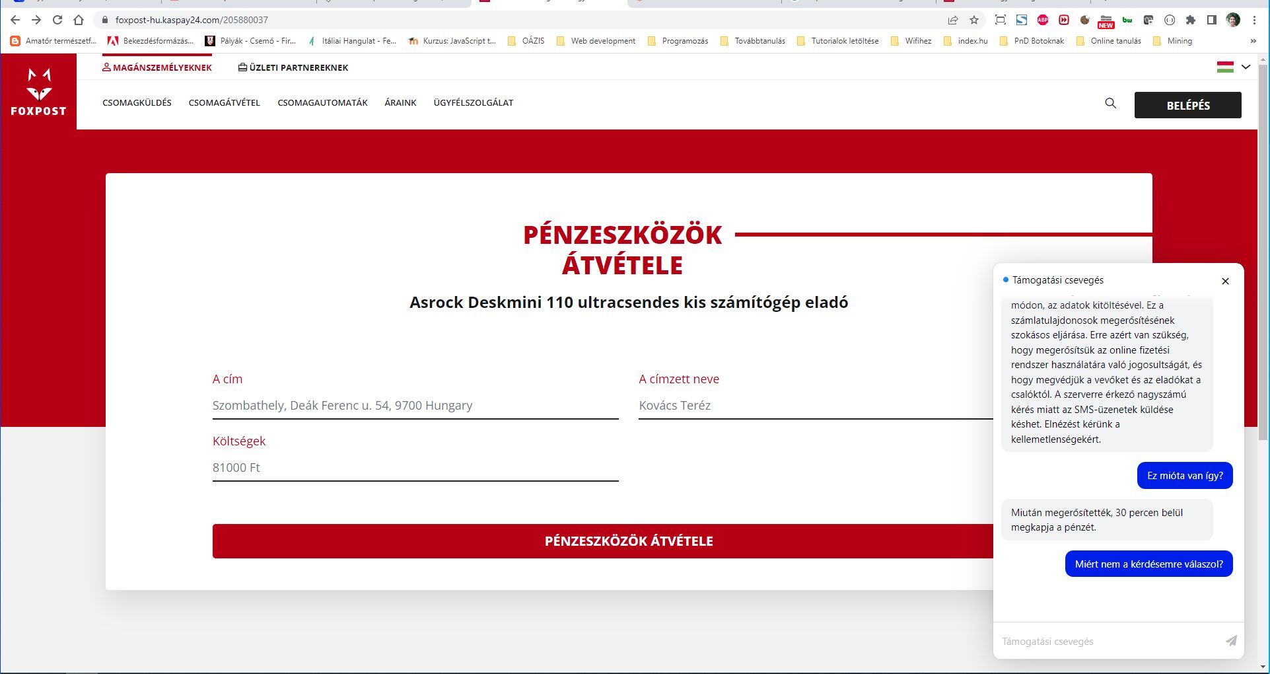Click the A cím address field
This screenshot has width=1270, height=674.
point(415,406)
